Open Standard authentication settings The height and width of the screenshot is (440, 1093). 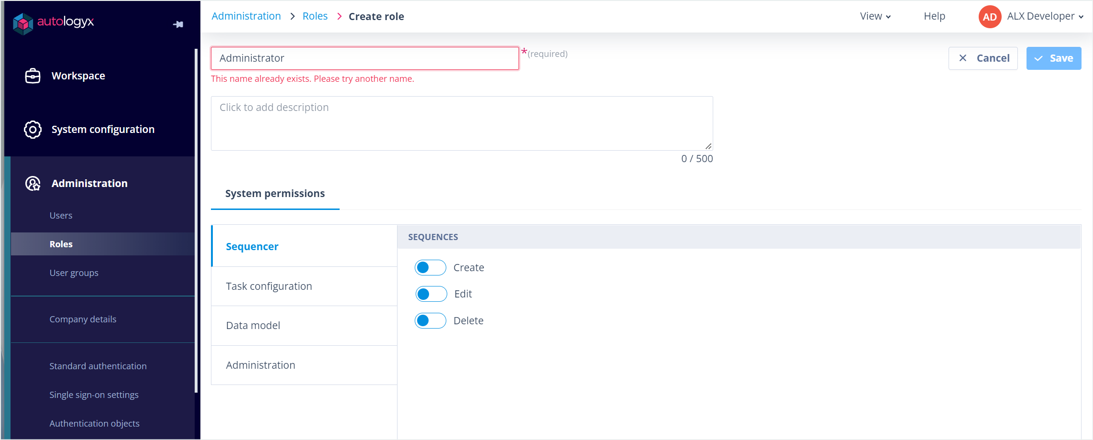click(x=98, y=366)
